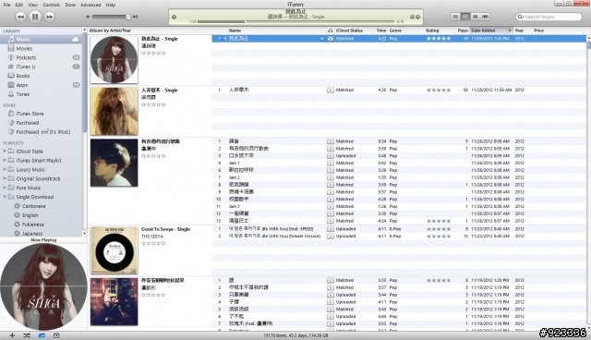Open Apps library
This screenshot has width=591, height=340.
pos(41,85)
